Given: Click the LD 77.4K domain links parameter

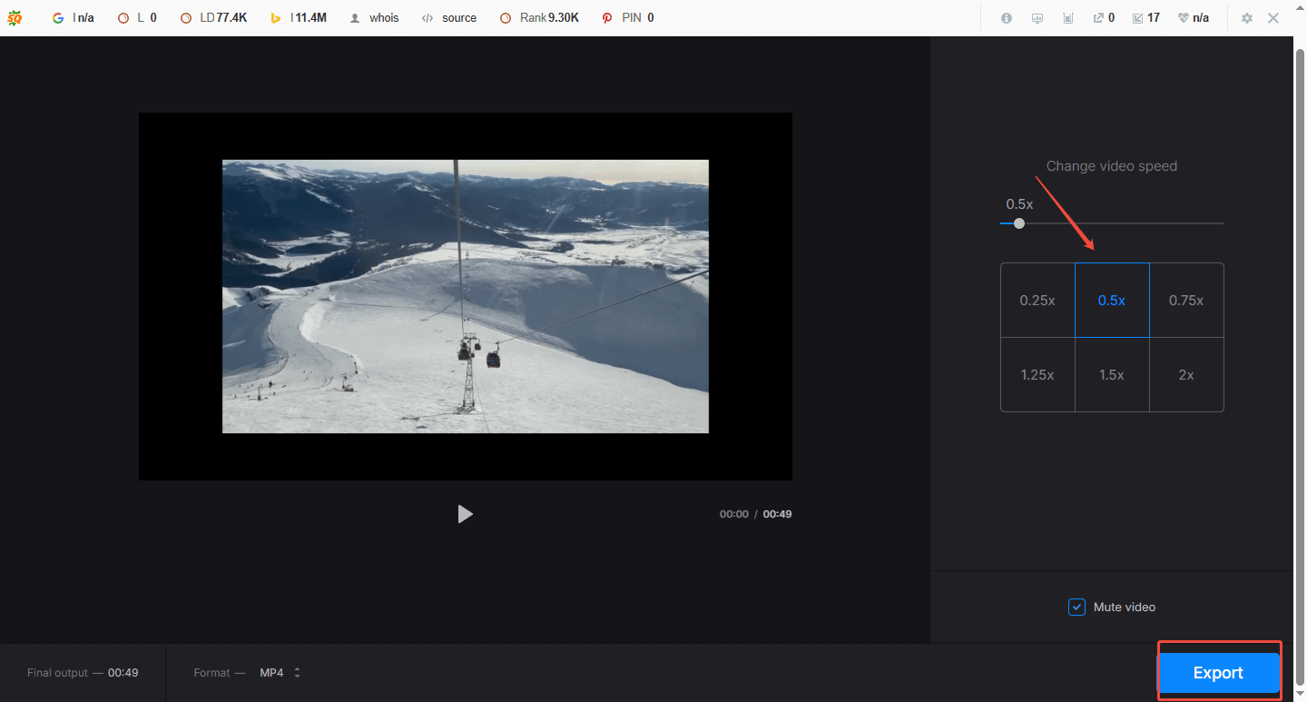Looking at the screenshot, I should [x=213, y=17].
